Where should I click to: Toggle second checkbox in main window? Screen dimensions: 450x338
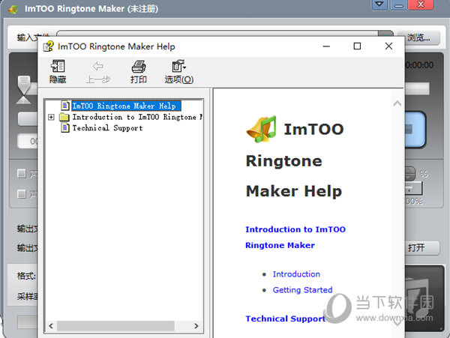pos(22,194)
